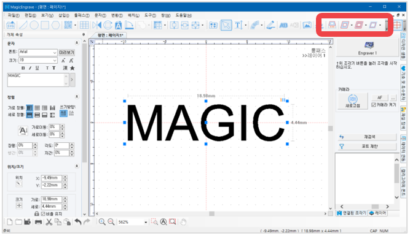Click the 재검색 button

pyautogui.click(x=368, y=137)
